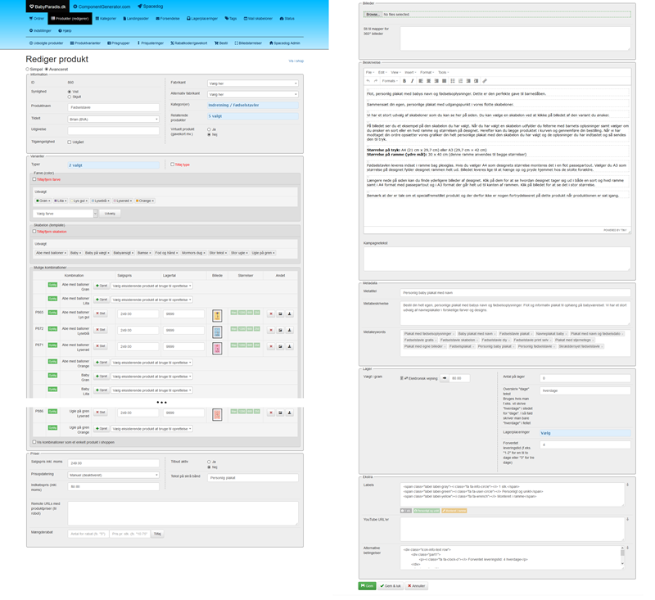
Task: Open the Prisopdatering dropdown
Action: pyautogui.click(x=113, y=475)
